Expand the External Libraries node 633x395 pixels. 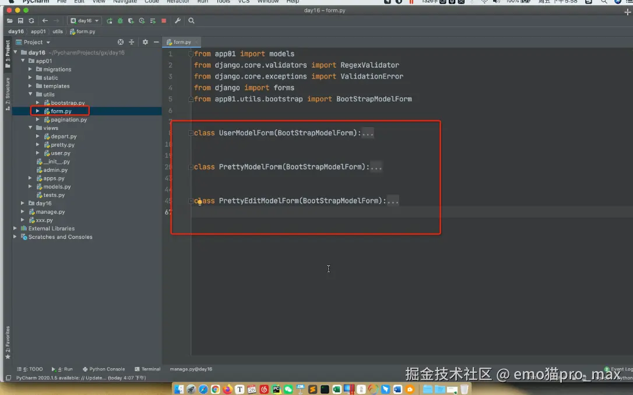[x=15, y=228]
